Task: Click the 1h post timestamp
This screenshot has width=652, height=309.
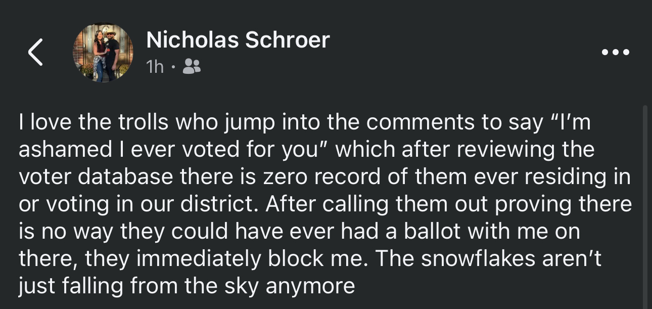Action: click(x=155, y=67)
